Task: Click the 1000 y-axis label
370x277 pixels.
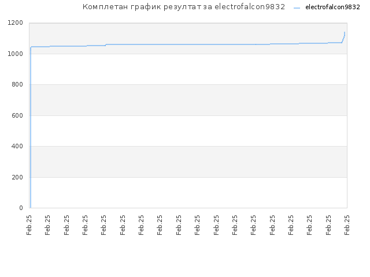Action: pyautogui.click(x=16, y=54)
